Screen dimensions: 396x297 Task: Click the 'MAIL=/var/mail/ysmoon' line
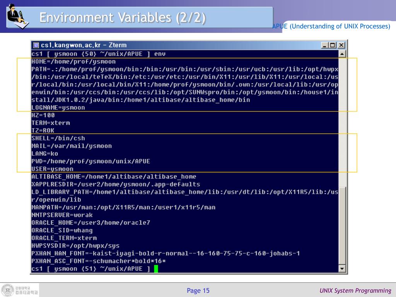(72, 146)
